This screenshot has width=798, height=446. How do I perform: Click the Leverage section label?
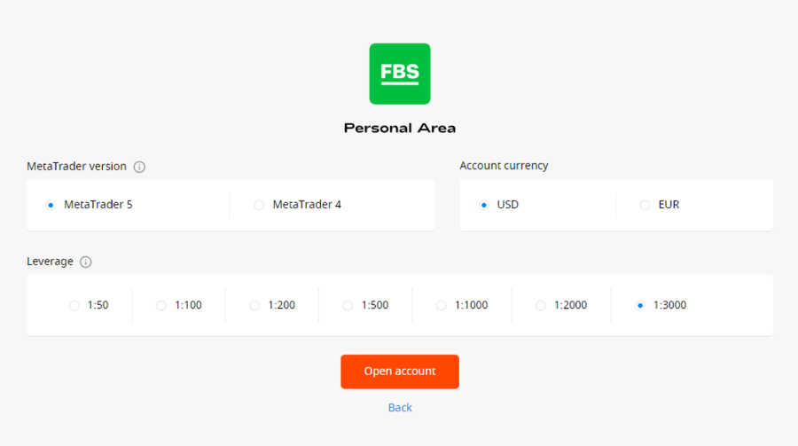pos(50,262)
